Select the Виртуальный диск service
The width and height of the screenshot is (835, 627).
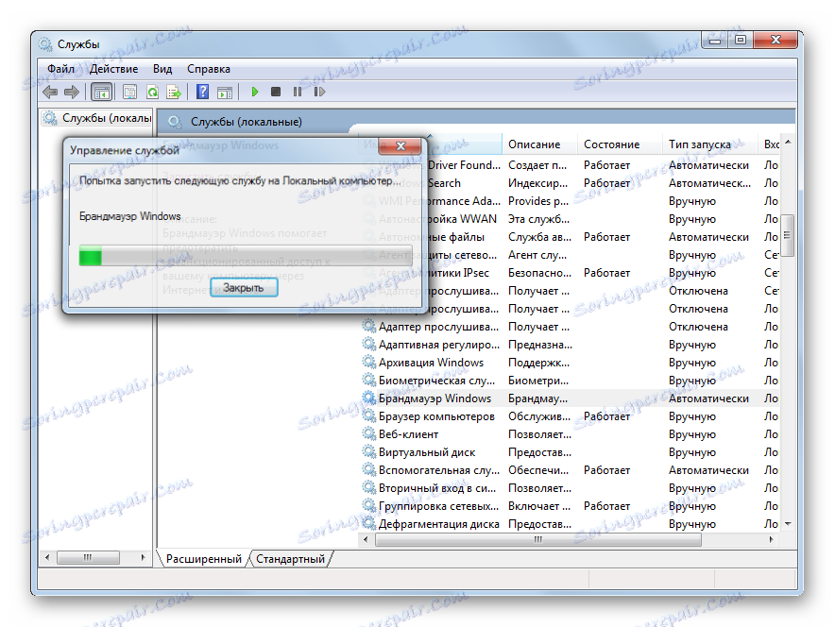(427, 452)
